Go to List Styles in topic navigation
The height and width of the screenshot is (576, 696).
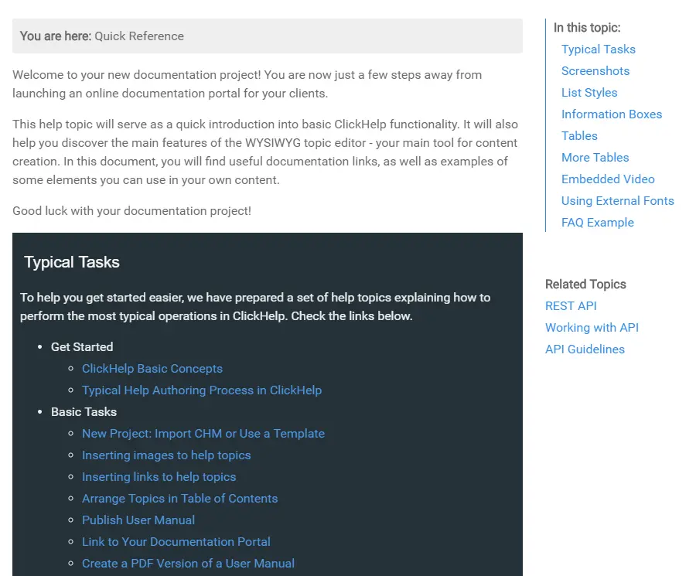[589, 93]
